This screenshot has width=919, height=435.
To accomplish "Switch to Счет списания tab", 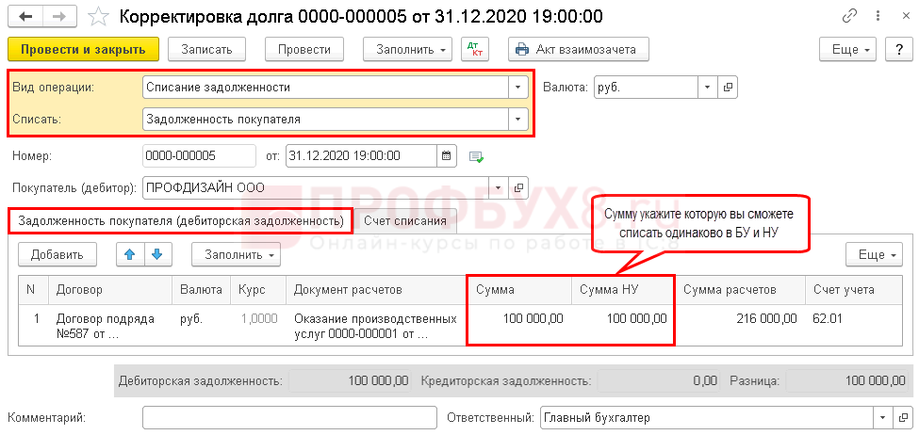I will (405, 221).
